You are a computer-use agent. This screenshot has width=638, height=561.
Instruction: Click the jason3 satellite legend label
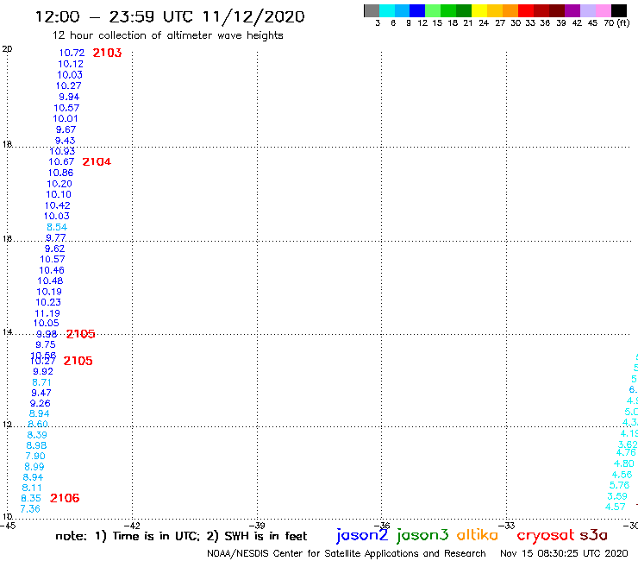tap(422, 535)
